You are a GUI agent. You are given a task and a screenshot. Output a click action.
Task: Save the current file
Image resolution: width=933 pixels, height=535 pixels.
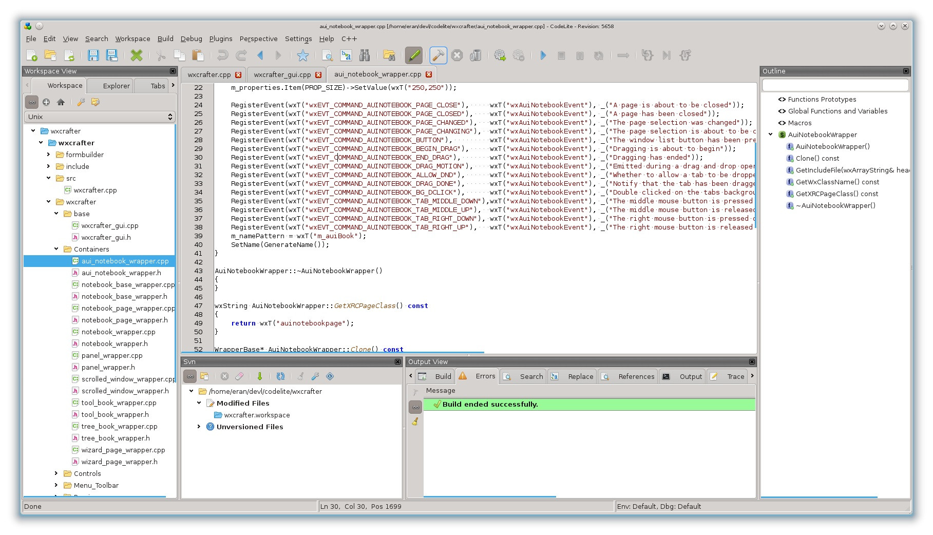point(93,55)
